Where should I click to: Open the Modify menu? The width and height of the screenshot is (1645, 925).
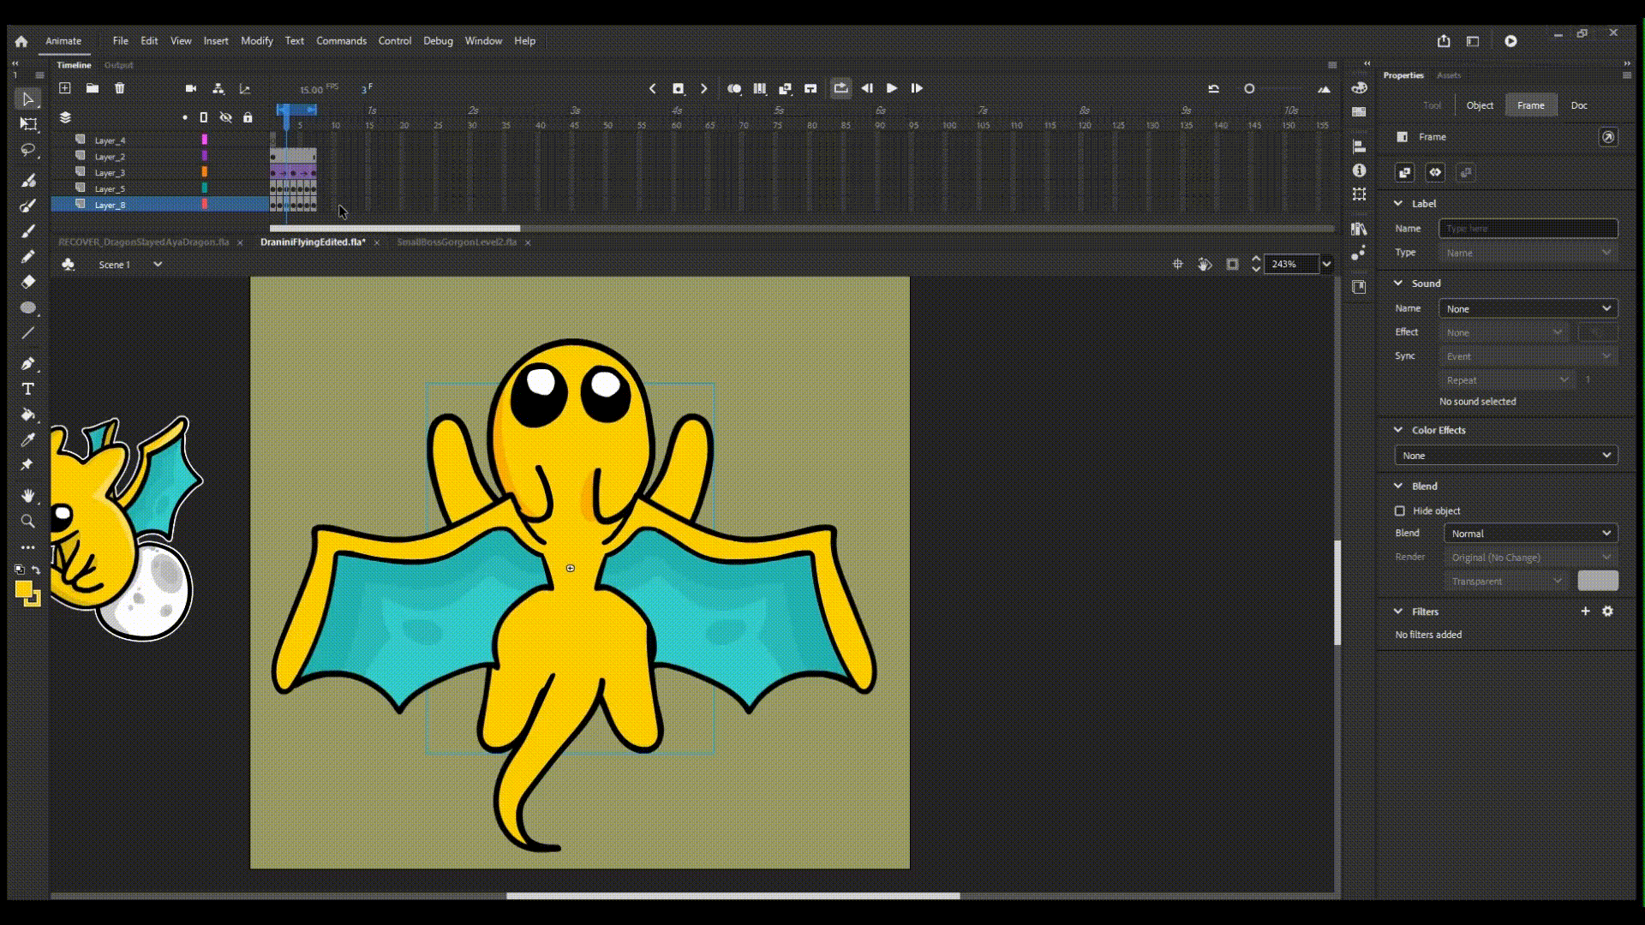pyautogui.click(x=256, y=40)
